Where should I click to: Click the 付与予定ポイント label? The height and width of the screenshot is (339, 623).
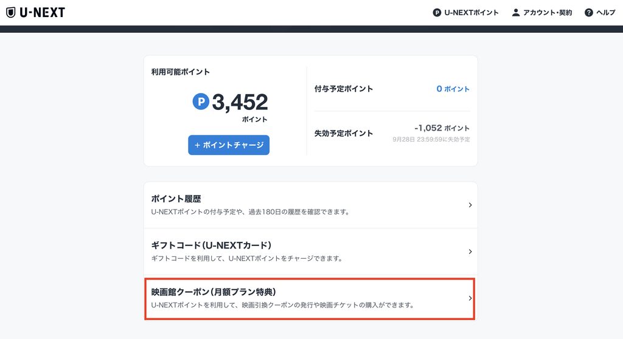click(x=344, y=89)
